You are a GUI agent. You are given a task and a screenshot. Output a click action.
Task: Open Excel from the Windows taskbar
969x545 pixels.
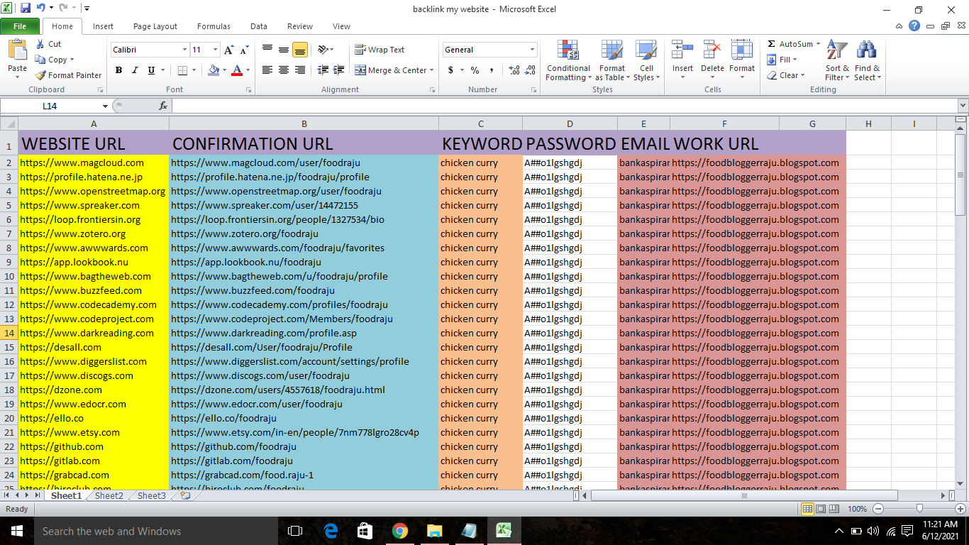point(504,531)
